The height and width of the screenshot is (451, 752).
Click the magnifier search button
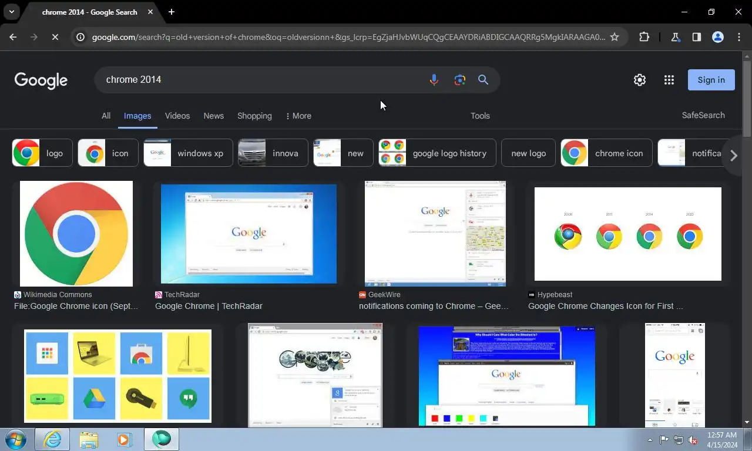pos(483,80)
